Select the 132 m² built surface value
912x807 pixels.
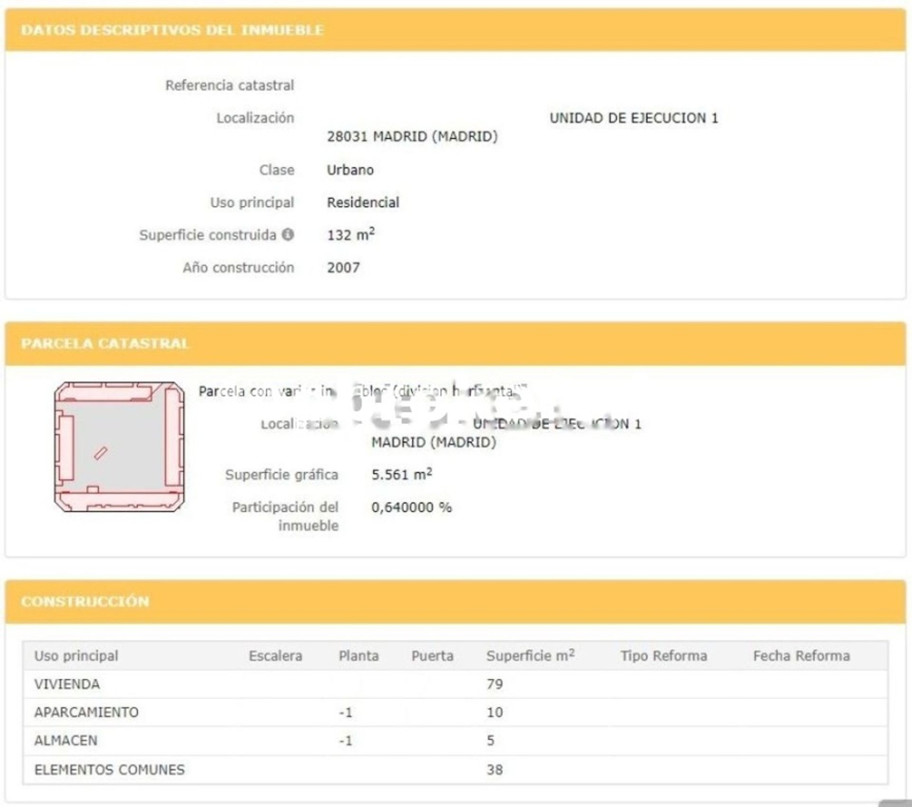pyautogui.click(x=351, y=234)
